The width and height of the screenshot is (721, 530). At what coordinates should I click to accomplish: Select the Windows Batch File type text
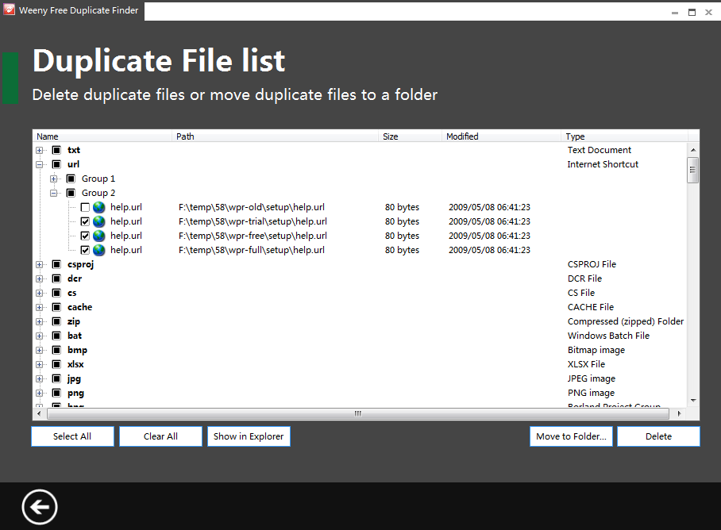click(608, 336)
